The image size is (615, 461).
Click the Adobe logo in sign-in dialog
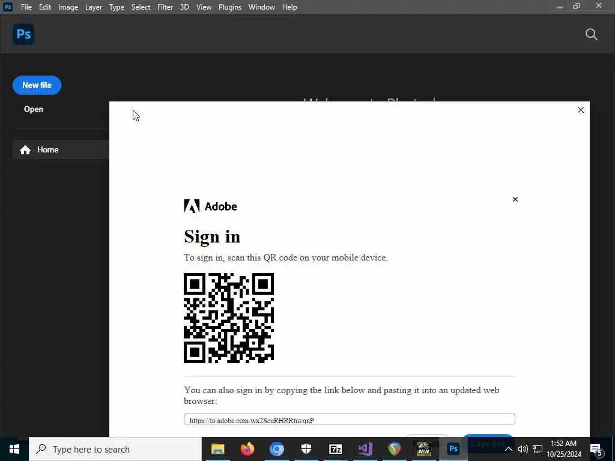(210, 206)
